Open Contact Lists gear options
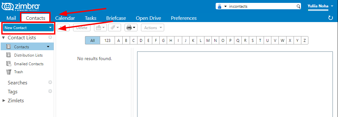338x117 pixels. point(50,37)
